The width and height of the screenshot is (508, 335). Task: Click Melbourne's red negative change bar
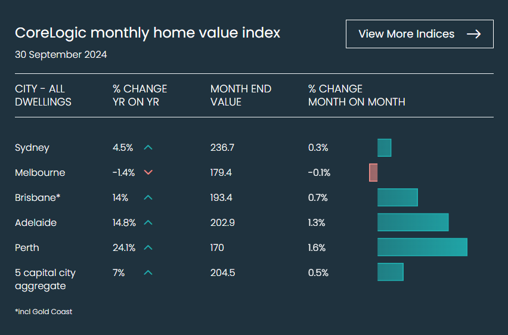click(373, 173)
